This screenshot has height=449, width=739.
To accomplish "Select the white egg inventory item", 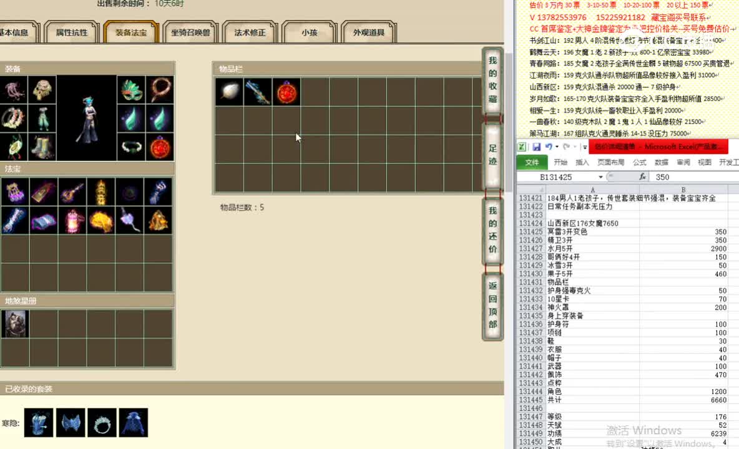I will tap(229, 92).
